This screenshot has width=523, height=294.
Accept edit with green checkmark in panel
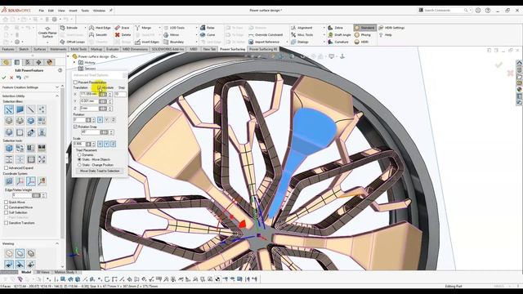click(x=4, y=78)
